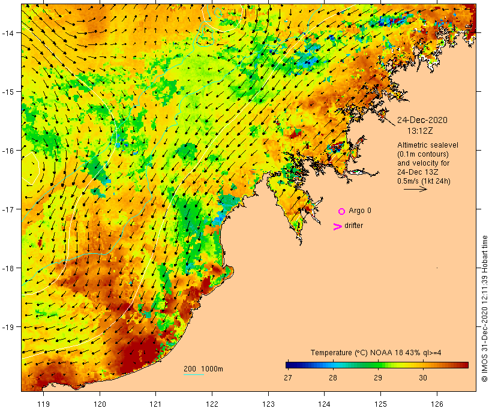Click latitude label '-14'
The width and height of the screenshot is (492, 408).
(8, 33)
